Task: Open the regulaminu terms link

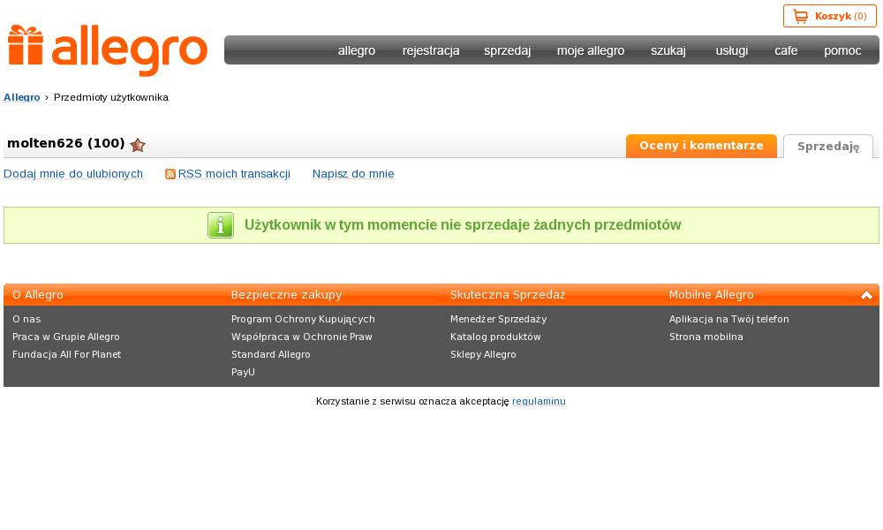Action: click(539, 402)
